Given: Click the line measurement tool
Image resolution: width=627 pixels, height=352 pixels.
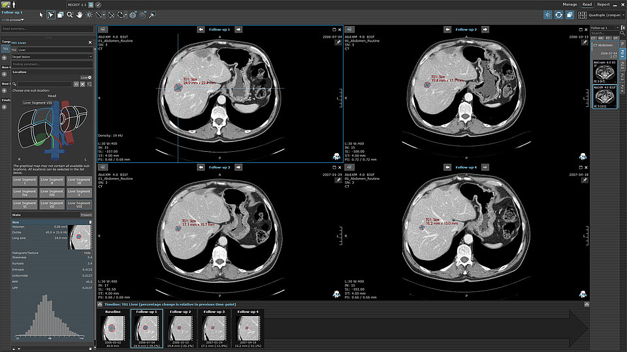Looking at the screenshot, I should point(100,14).
